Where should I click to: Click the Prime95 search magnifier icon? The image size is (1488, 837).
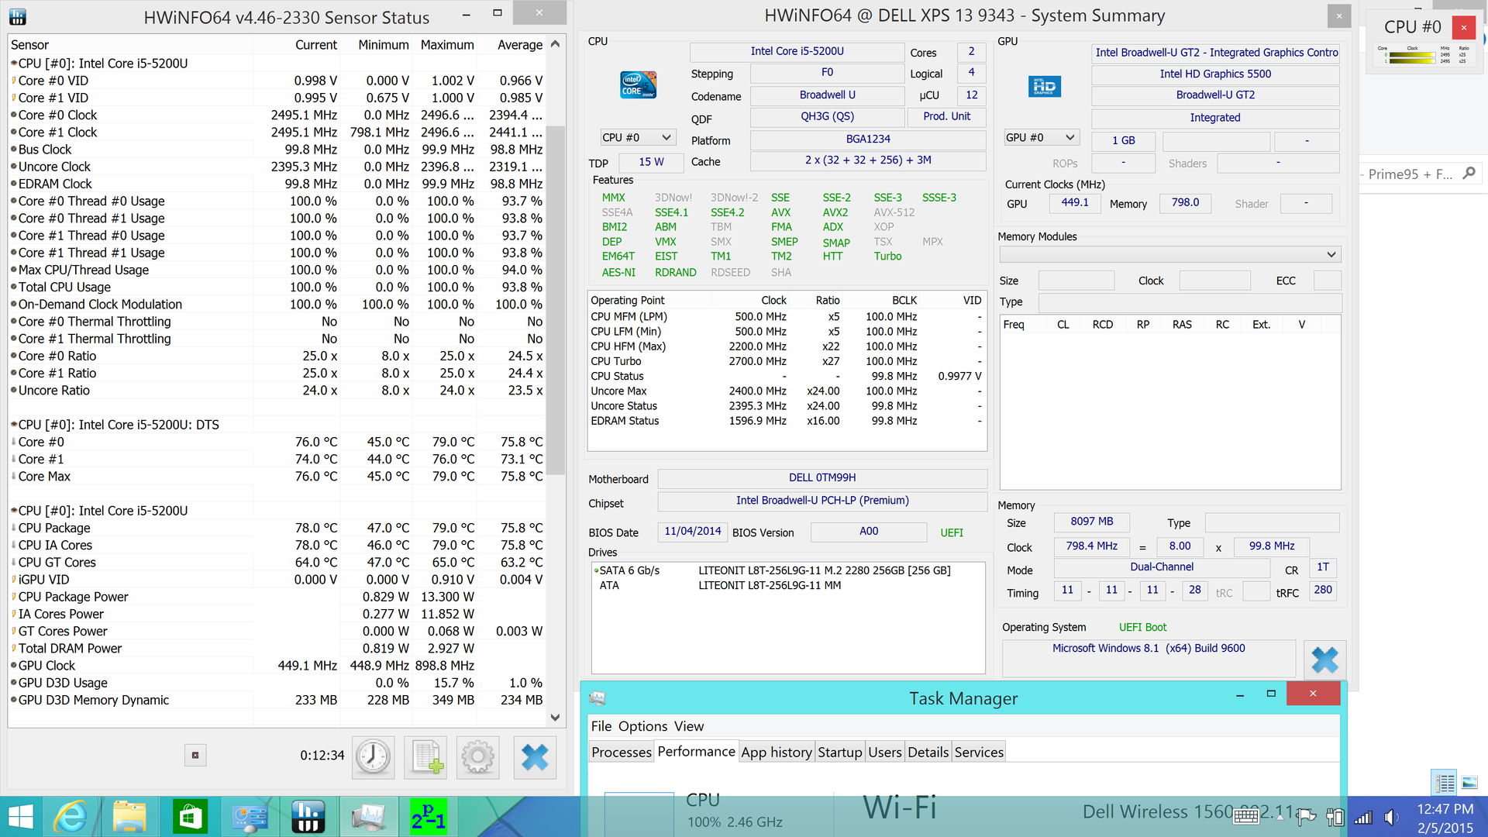1468,173
